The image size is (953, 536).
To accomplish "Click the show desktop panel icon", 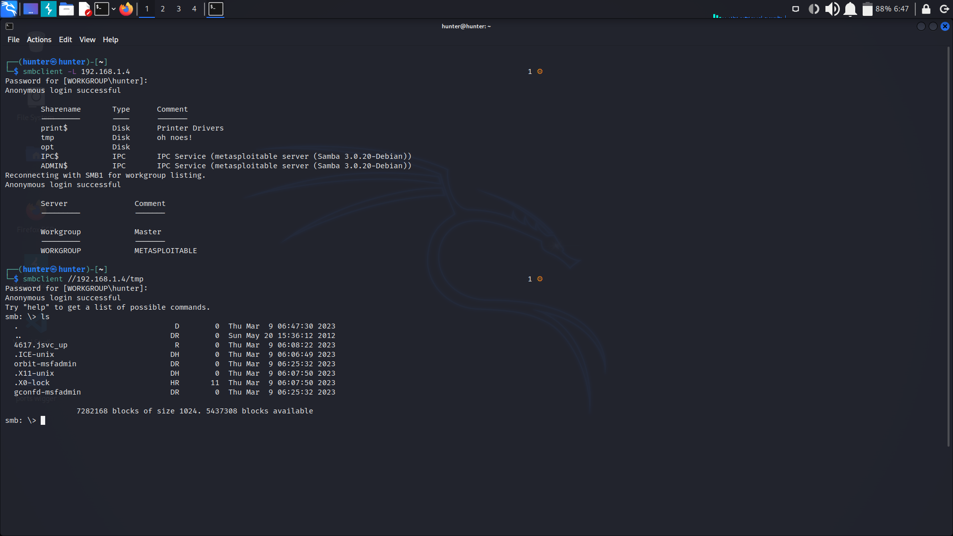I will tap(30, 8).
